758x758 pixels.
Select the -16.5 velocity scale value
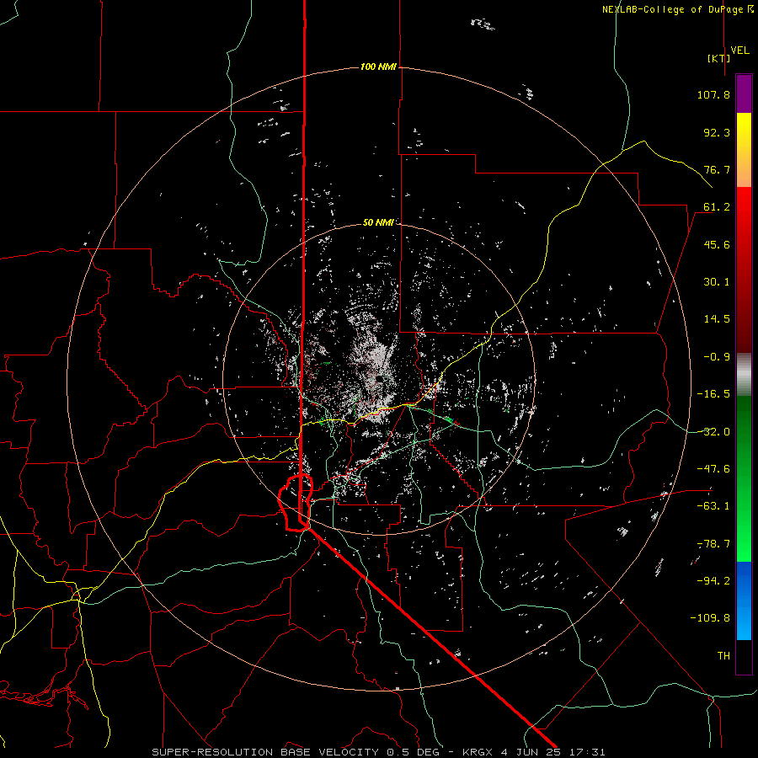[x=713, y=394]
